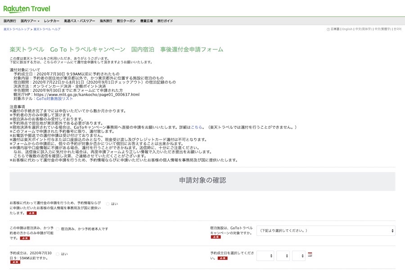Click the こちら details link
The height and width of the screenshot is (270, 405).
pos(196,127)
